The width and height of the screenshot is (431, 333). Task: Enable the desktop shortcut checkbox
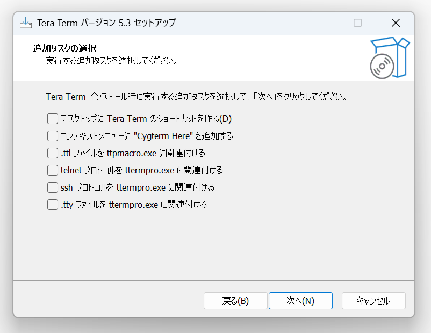53,119
